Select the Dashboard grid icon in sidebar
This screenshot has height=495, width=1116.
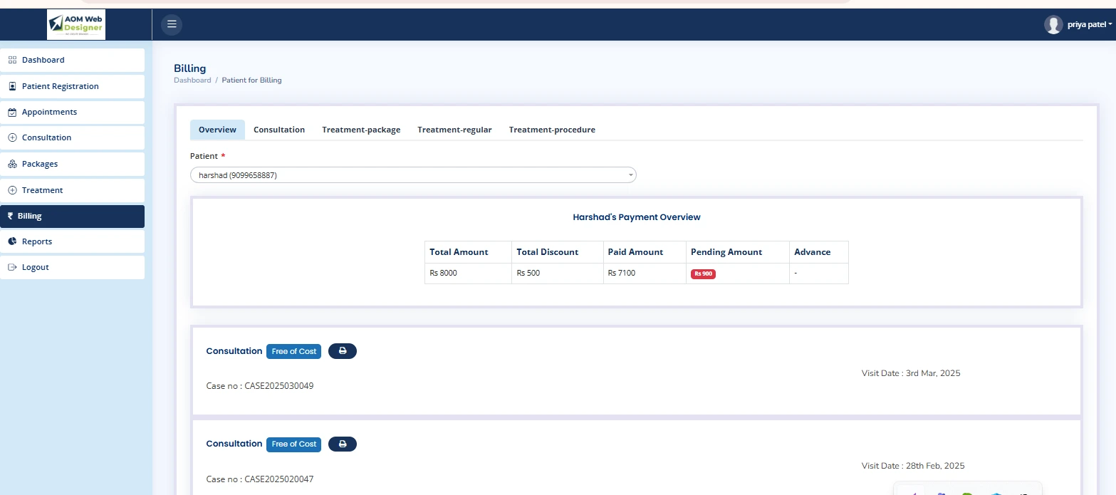point(12,60)
